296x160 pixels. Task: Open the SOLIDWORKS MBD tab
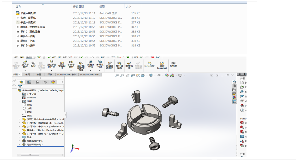point(90,75)
